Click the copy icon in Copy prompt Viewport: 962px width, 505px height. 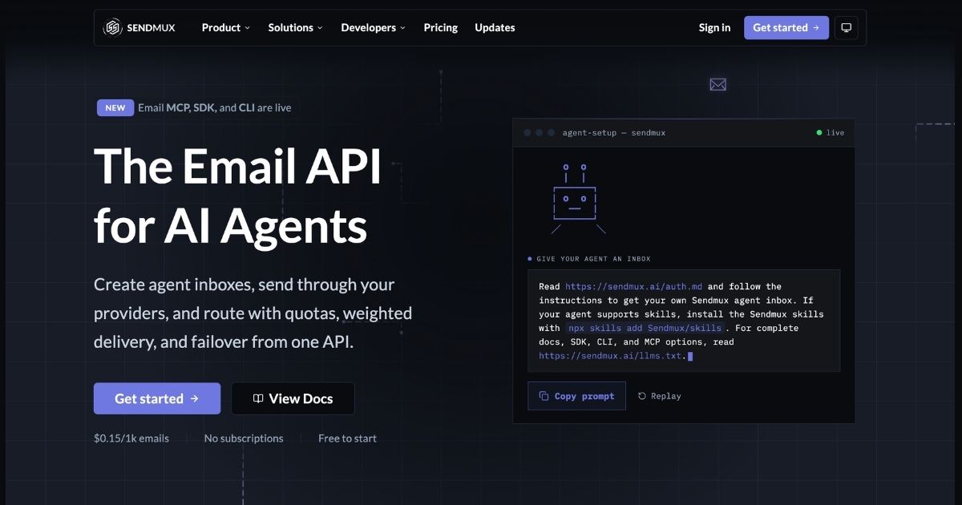pyautogui.click(x=544, y=396)
